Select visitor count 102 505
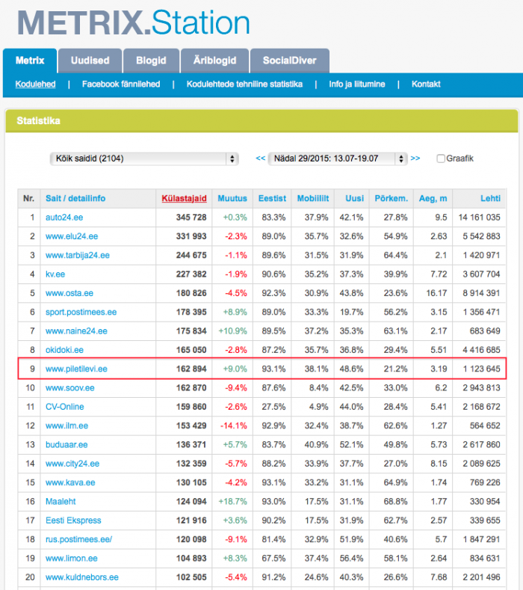 tap(191, 577)
